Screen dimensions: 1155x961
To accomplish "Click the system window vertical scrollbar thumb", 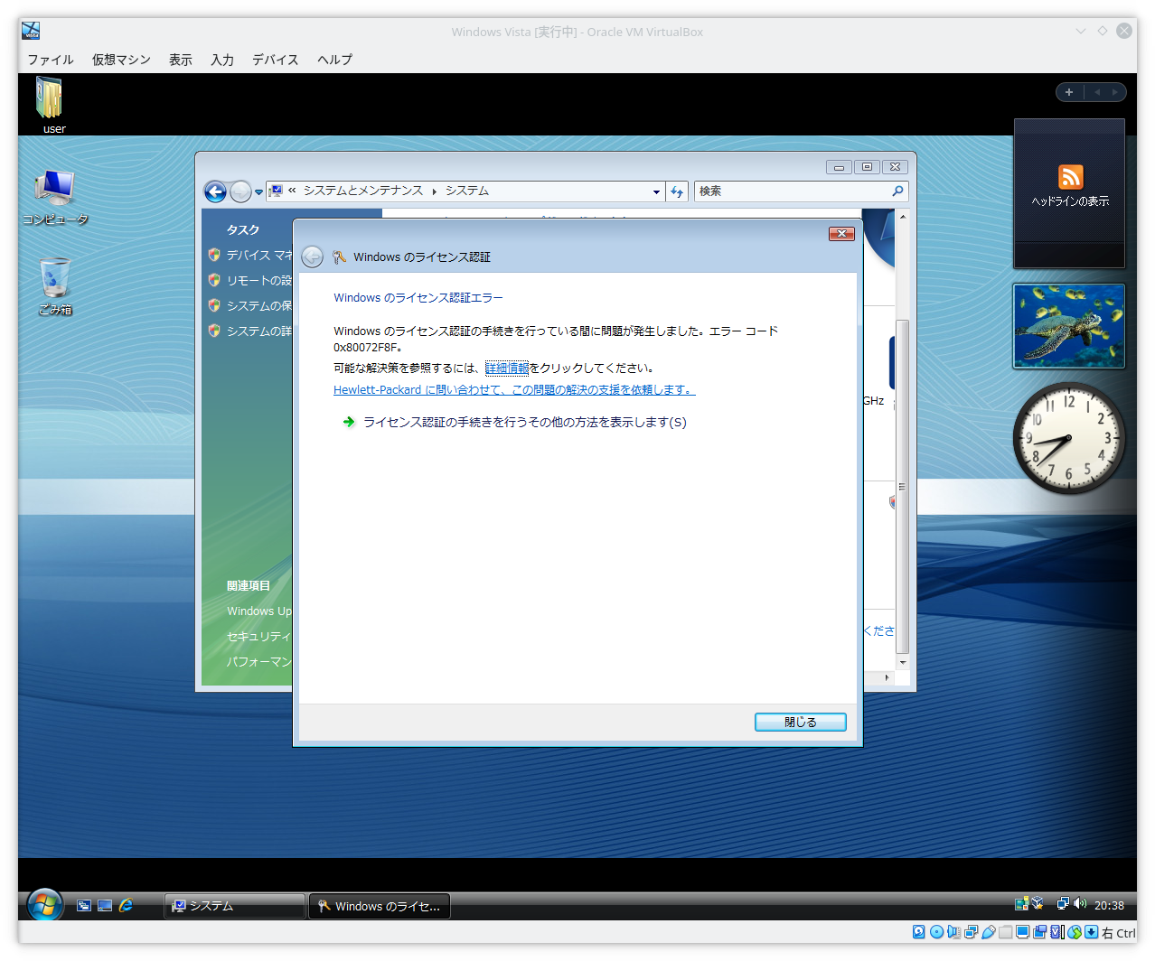I will coord(902,486).
